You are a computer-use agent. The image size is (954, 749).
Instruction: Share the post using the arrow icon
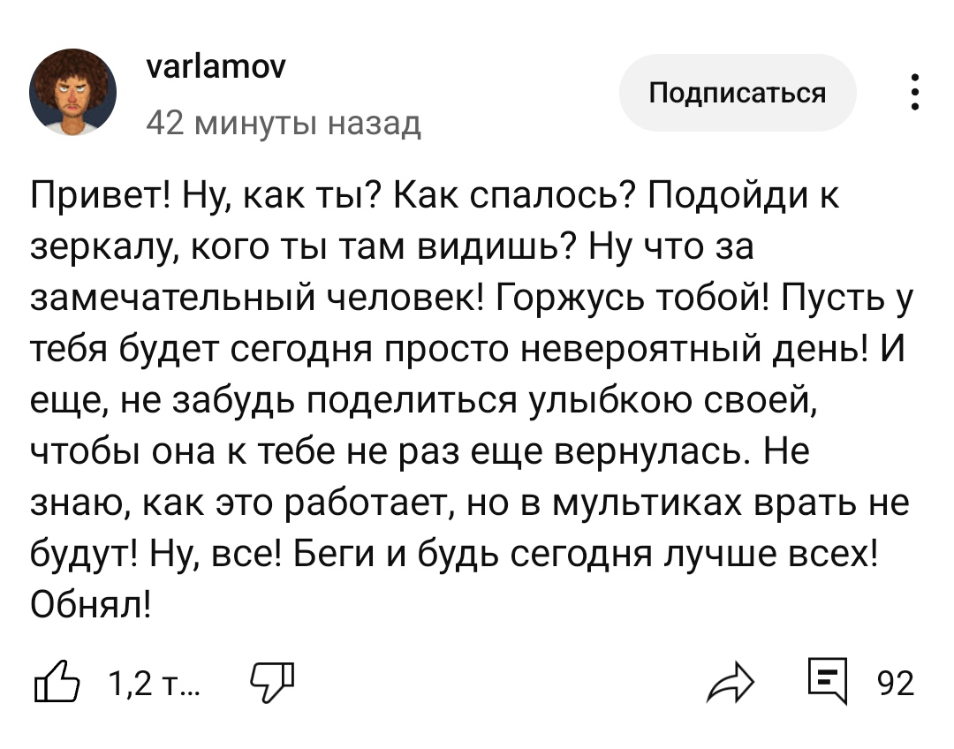pyautogui.click(x=731, y=682)
